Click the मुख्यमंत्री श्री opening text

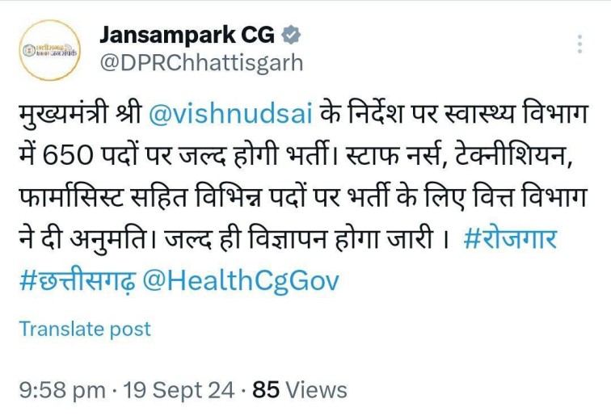[x=80, y=115]
